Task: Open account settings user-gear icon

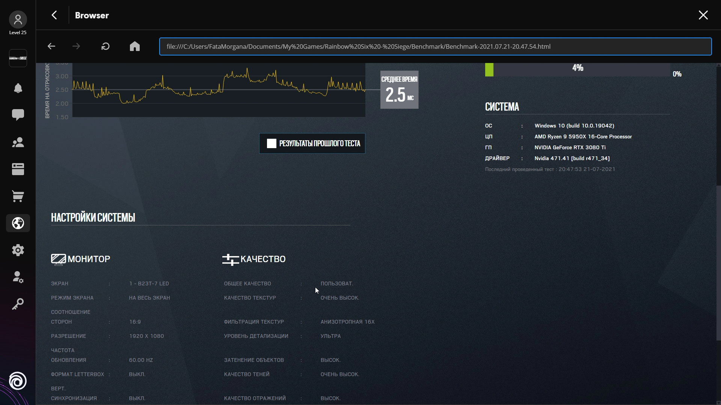Action: (x=18, y=277)
